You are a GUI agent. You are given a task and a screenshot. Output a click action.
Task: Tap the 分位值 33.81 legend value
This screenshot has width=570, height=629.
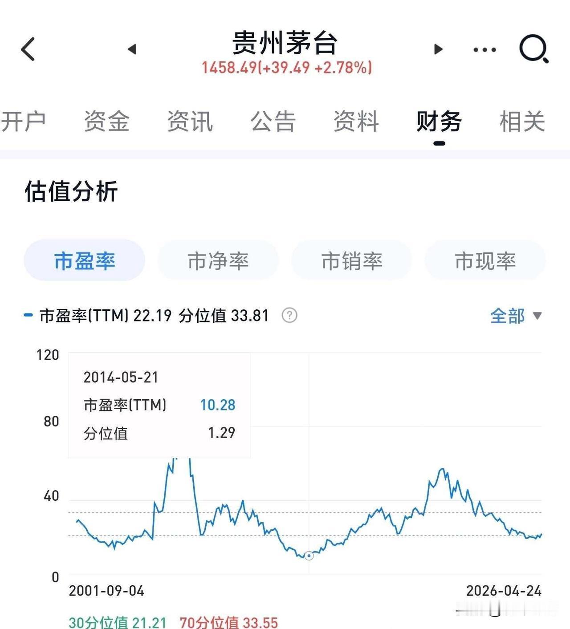point(224,316)
